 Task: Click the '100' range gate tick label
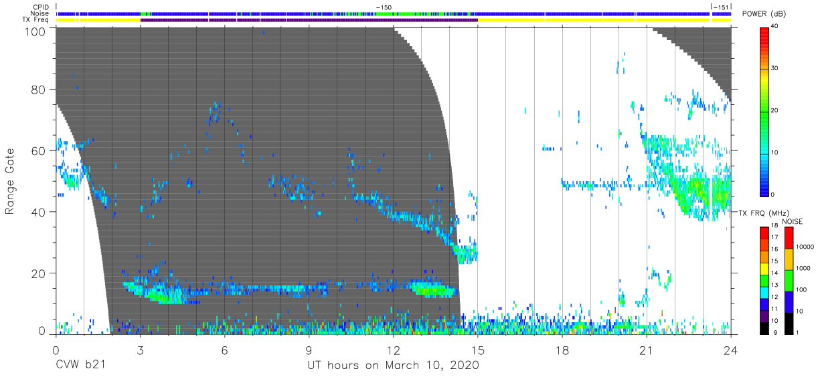coord(34,31)
